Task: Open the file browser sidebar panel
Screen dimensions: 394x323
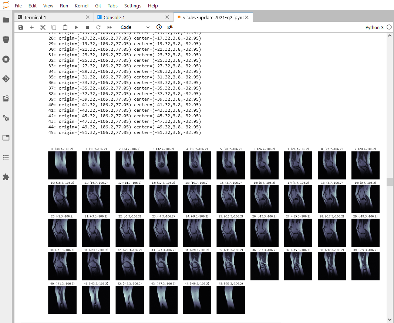Action: pyautogui.click(x=6, y=20)
